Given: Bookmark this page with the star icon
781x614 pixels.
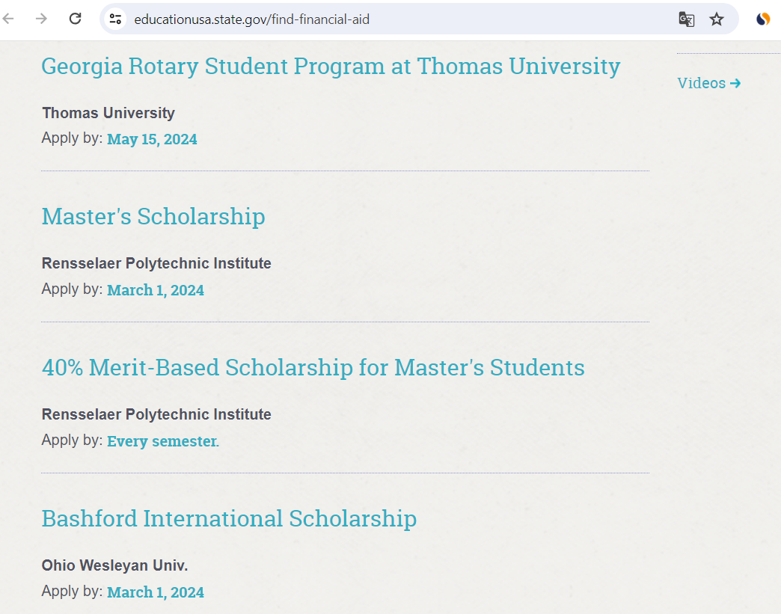Looking at the screenshot, I should tap(717, 19).
